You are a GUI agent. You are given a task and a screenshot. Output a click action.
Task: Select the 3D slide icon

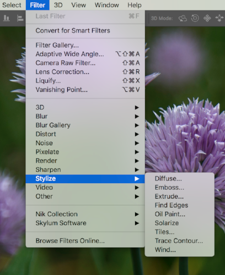219,18
